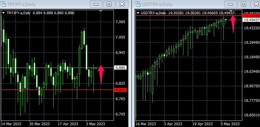Click the 19.16490 price scale value
This screenshot has width=260, height=127.
click(252, 57)
